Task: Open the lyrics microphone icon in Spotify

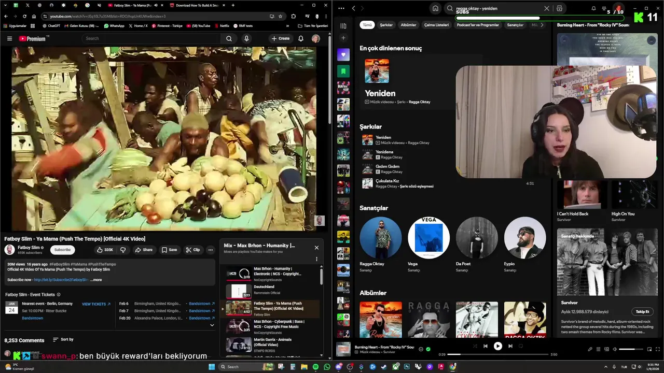Action: [x=590, y=349]
